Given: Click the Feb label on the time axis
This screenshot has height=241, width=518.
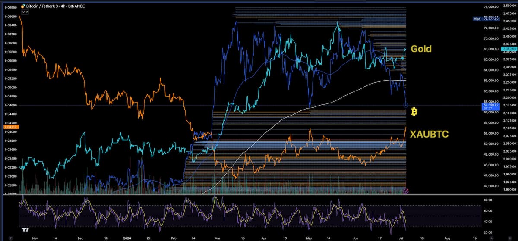Looking at the screenshot, I should click(174, 238).
